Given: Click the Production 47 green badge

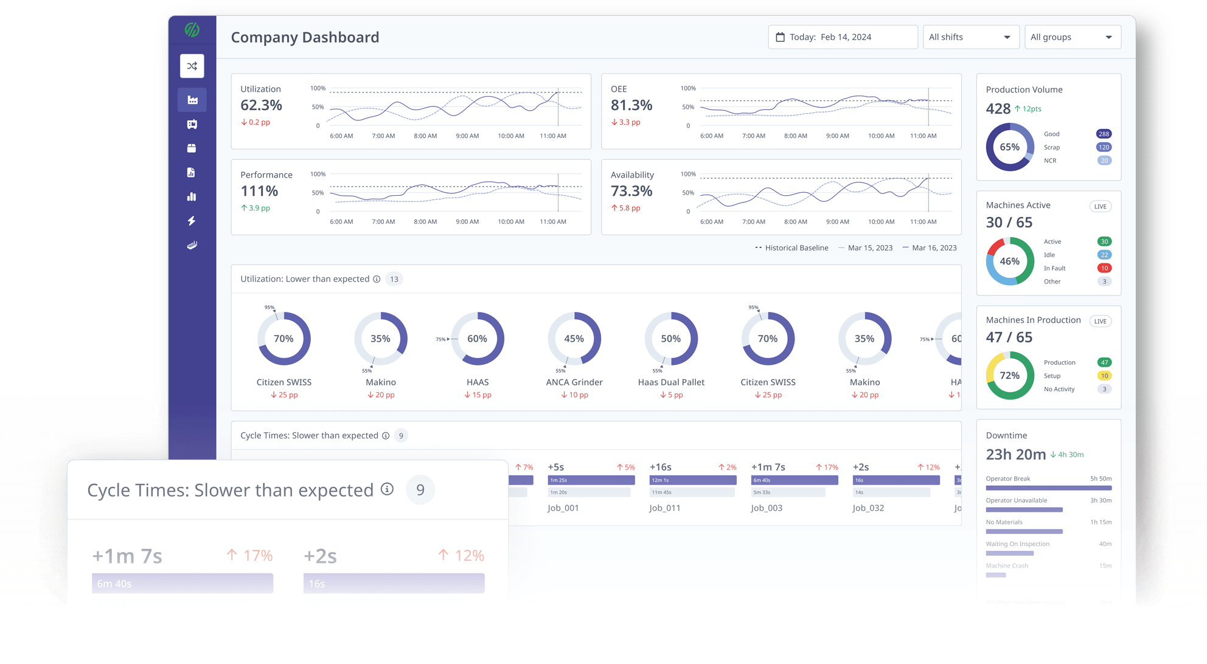Looking at the screenshot, I should click(1104, 362).
